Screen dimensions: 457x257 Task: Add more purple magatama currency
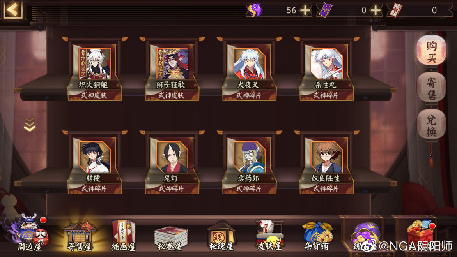click(305, 11)
